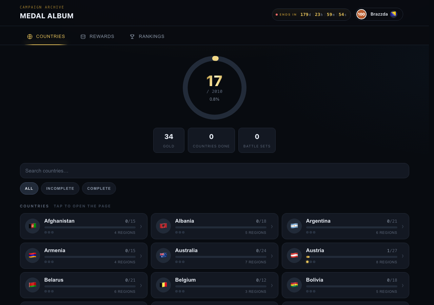The width and height of the screenshot is (434, 305).
Task: Click the Albania flag icon
Action: [x=163, y=226]
